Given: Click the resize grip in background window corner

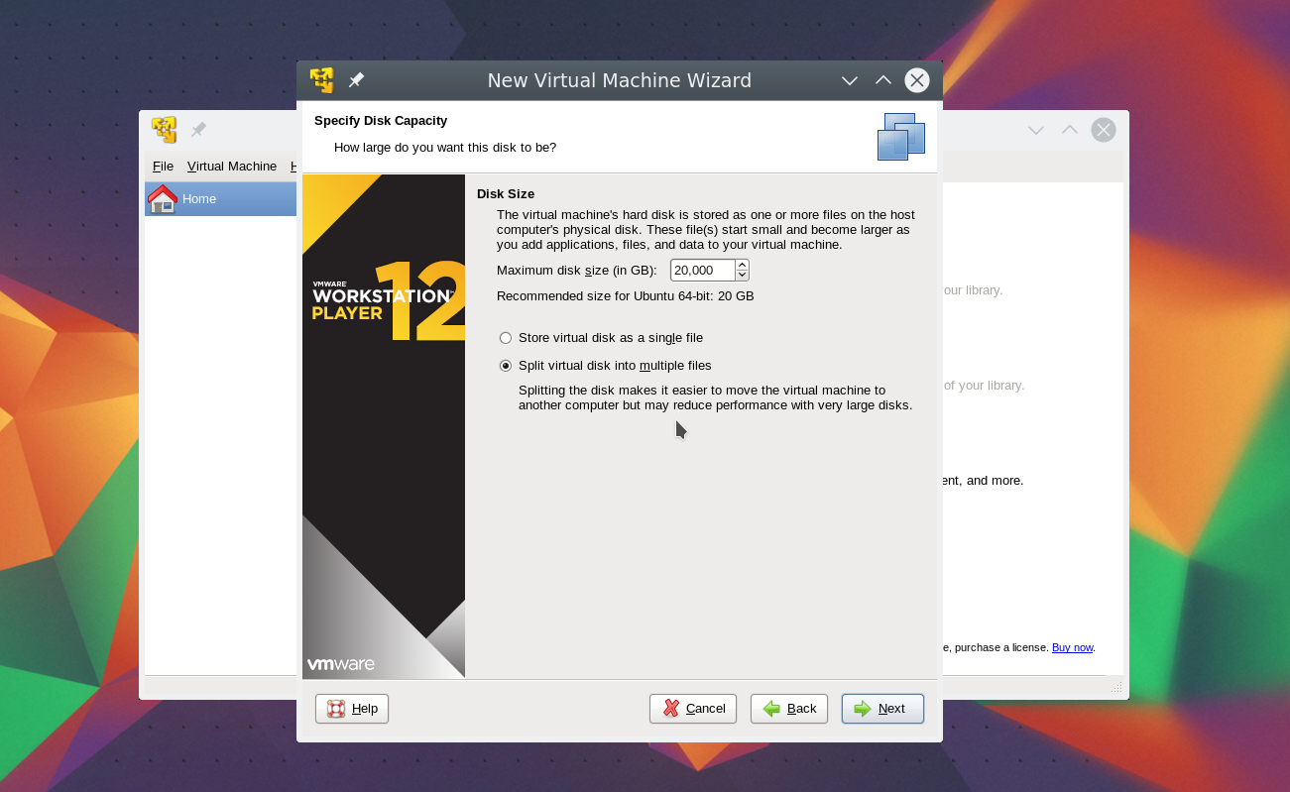Looking at the screenshot, I should point(1116,687).
